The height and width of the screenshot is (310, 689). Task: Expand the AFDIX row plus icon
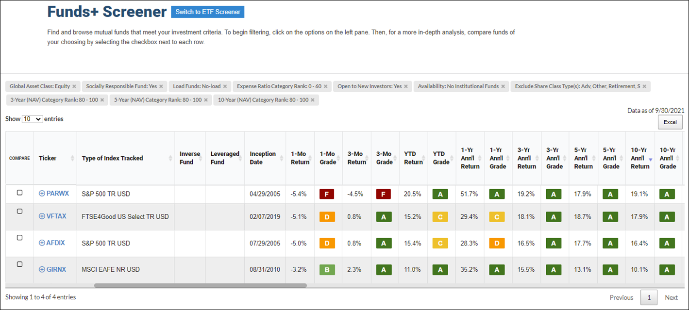coord(42,243)
